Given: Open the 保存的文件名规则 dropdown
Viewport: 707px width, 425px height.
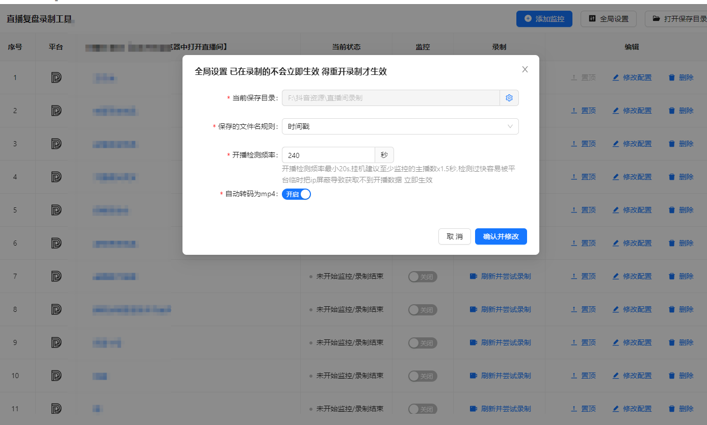Looking at the screenshot, I should click(400, 126).
